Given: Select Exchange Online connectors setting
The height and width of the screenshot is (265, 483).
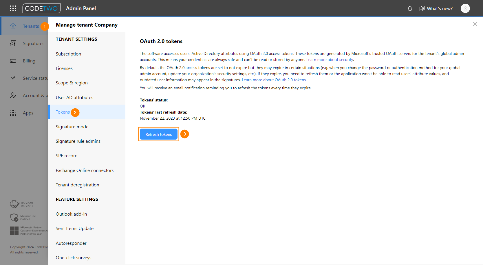Looking at the screenshot, I should (x=87, y=170).
